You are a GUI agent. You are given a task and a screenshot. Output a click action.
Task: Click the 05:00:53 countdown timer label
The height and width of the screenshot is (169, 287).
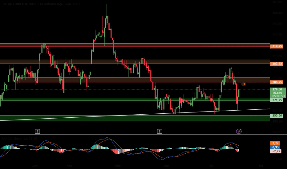coord(278,96)
